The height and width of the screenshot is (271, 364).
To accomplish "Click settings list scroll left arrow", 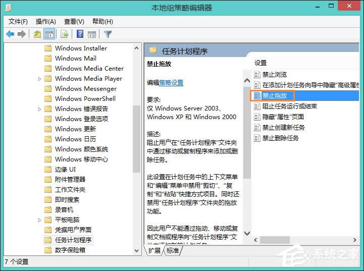I will pos(256,240).
